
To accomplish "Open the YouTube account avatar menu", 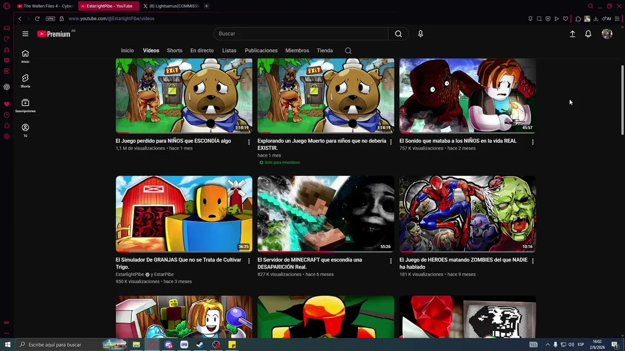I will pyautogui.click(x=607, y=34).
